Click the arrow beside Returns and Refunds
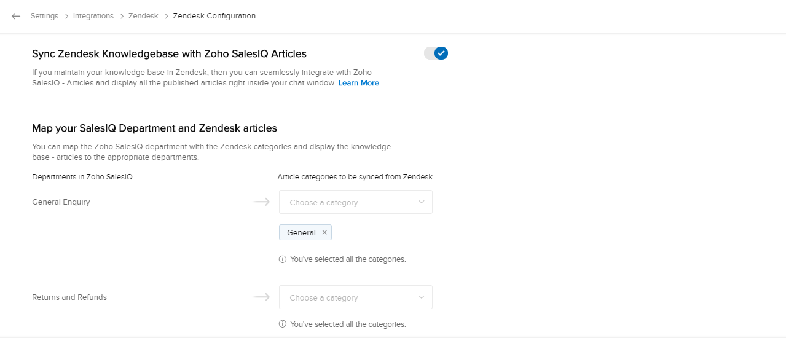Screen dimensions: 786x338 pos(262,297)
